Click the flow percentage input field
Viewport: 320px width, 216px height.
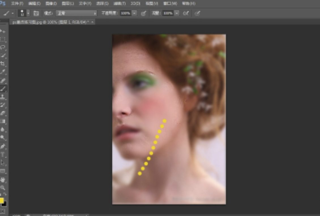pos(168,13)
